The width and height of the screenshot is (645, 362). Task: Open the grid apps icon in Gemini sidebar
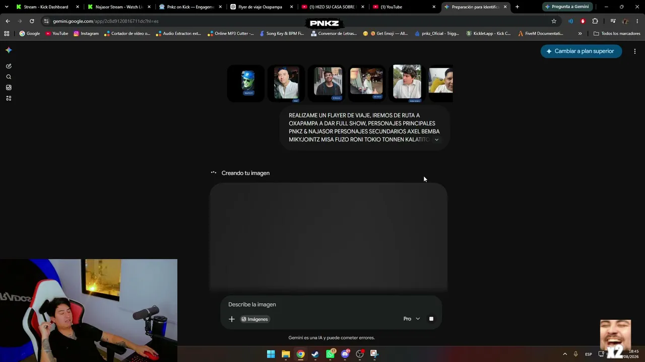click(x=9, y=98)
